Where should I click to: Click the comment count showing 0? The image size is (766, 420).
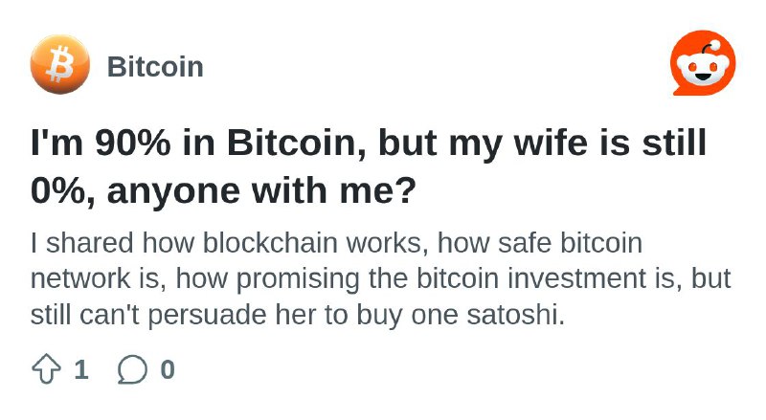click(168, 369)
